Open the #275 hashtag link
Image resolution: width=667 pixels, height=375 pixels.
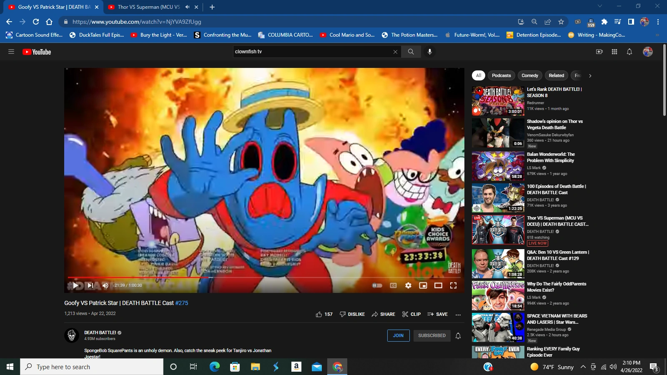[182, 303]
